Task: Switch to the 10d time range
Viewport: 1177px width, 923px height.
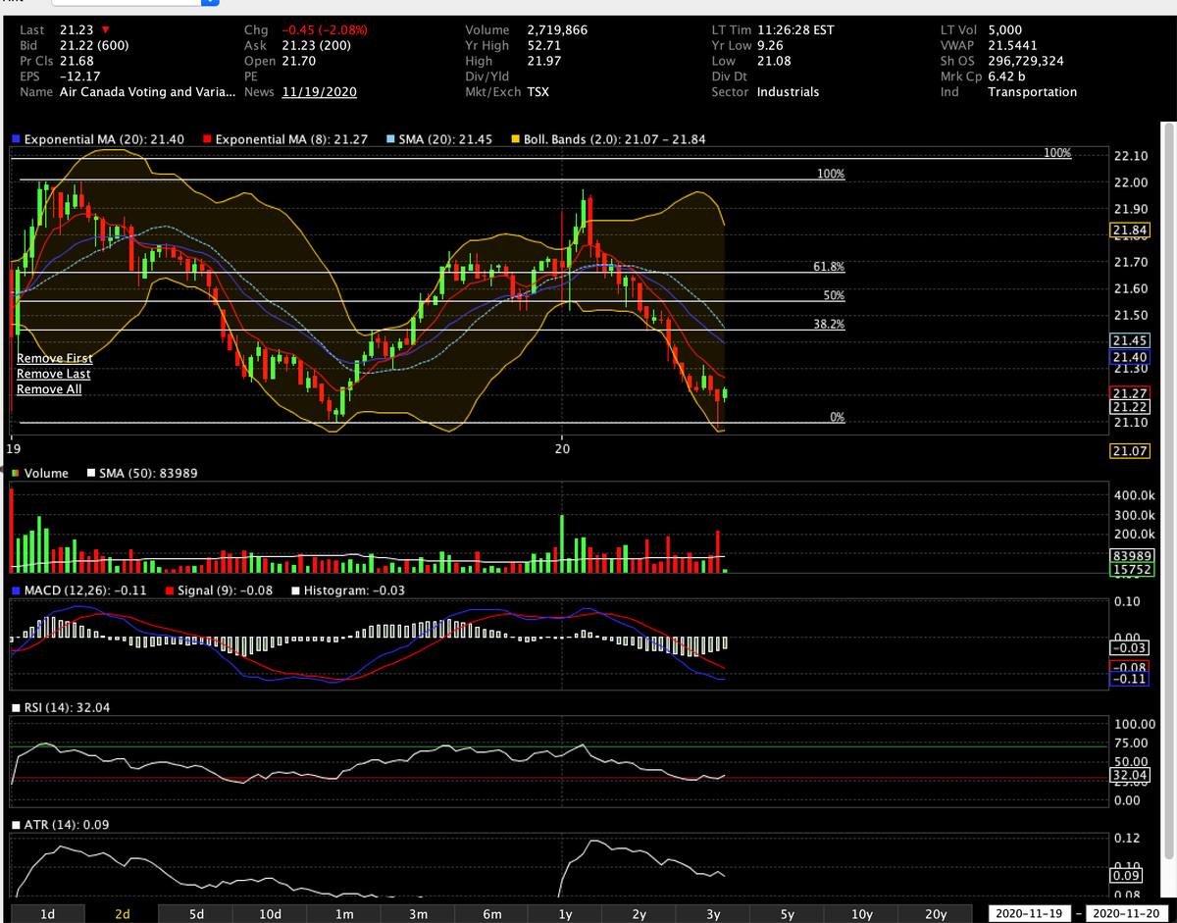Action: click(270, 914)
